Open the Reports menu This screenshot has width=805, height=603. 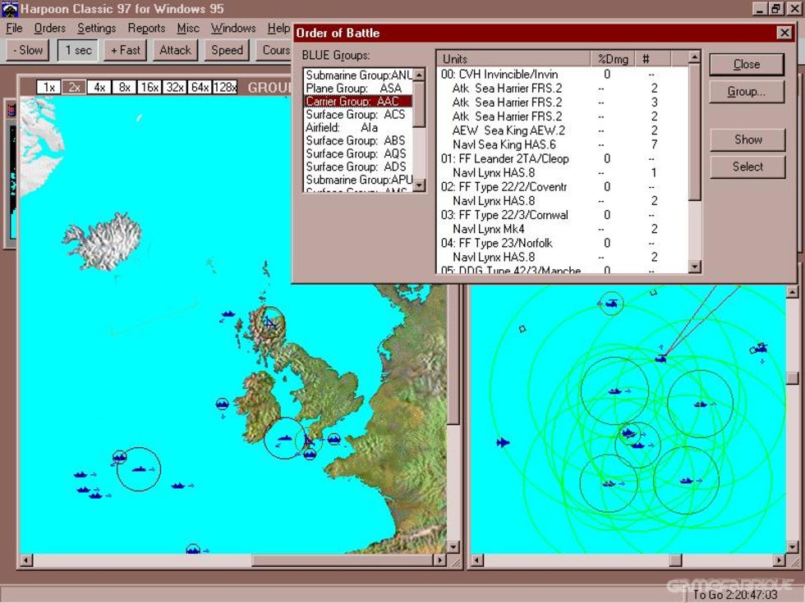(x=146, y=28)
